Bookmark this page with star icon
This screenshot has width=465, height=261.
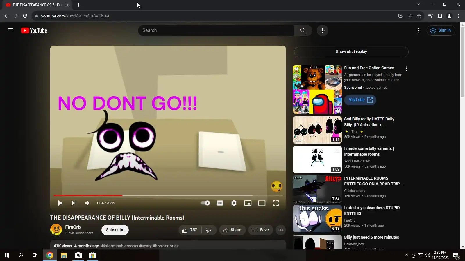pyautogui.click(x=419, y=16)
